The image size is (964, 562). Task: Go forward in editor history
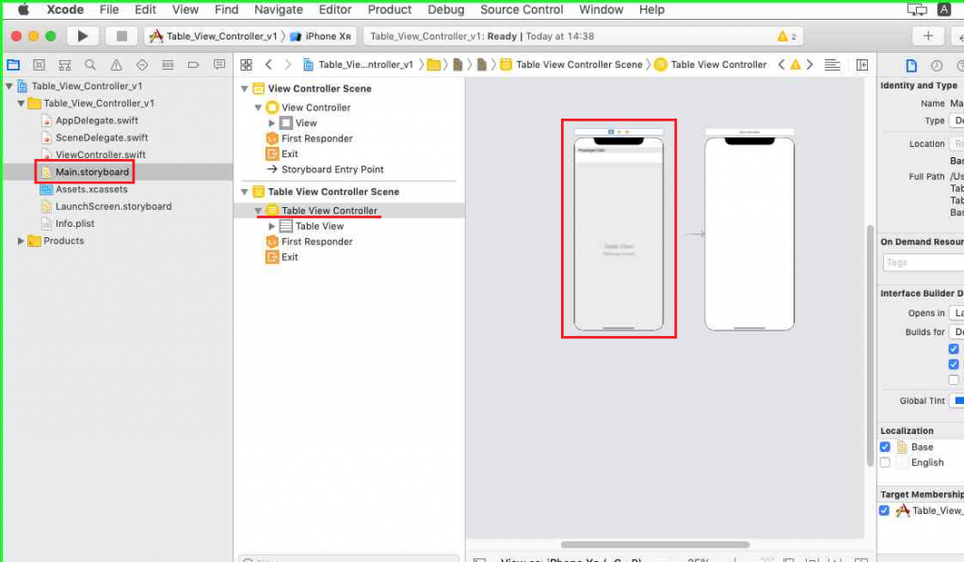click(x=288, y=65)
